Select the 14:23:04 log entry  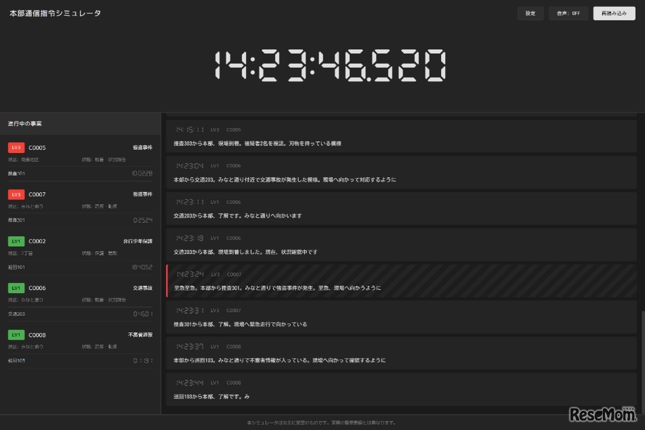click(402, 173)
